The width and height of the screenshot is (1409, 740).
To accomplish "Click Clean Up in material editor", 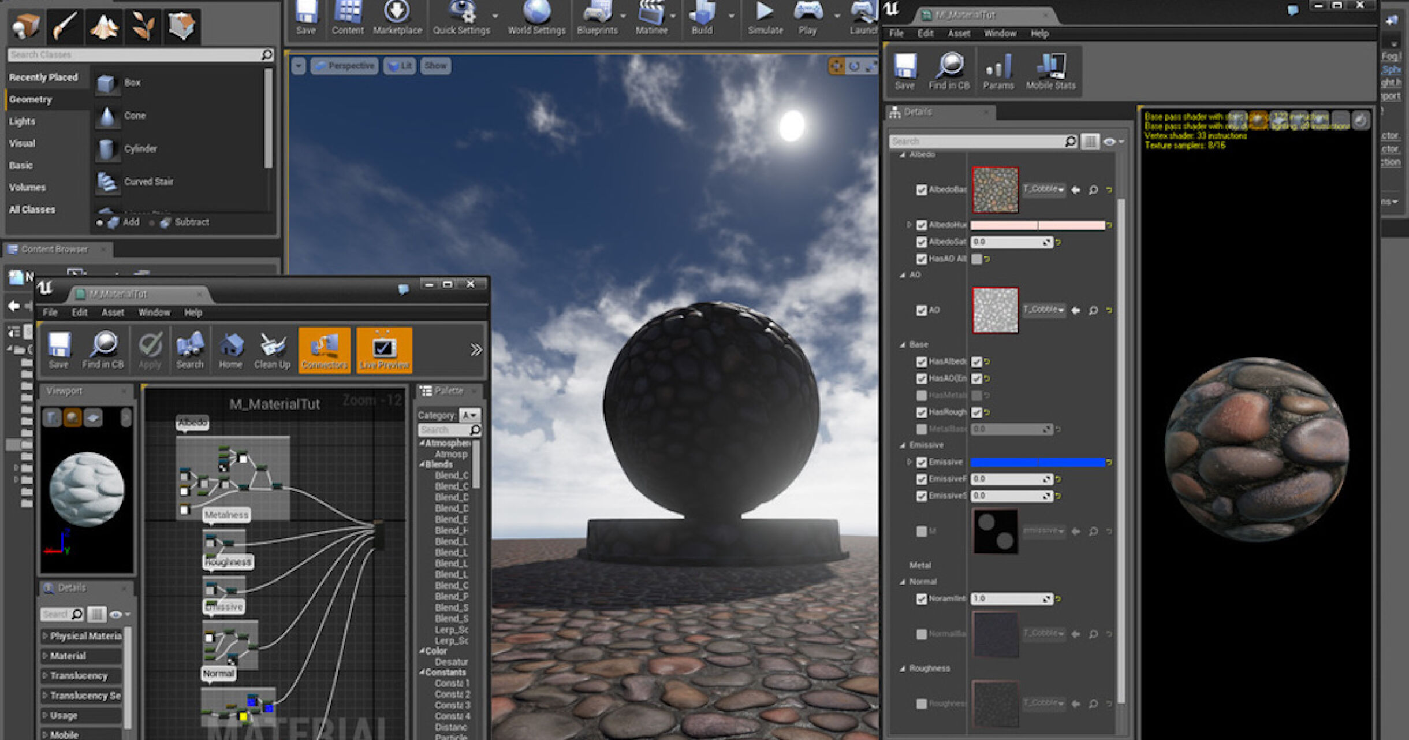I will pos(272,350).
